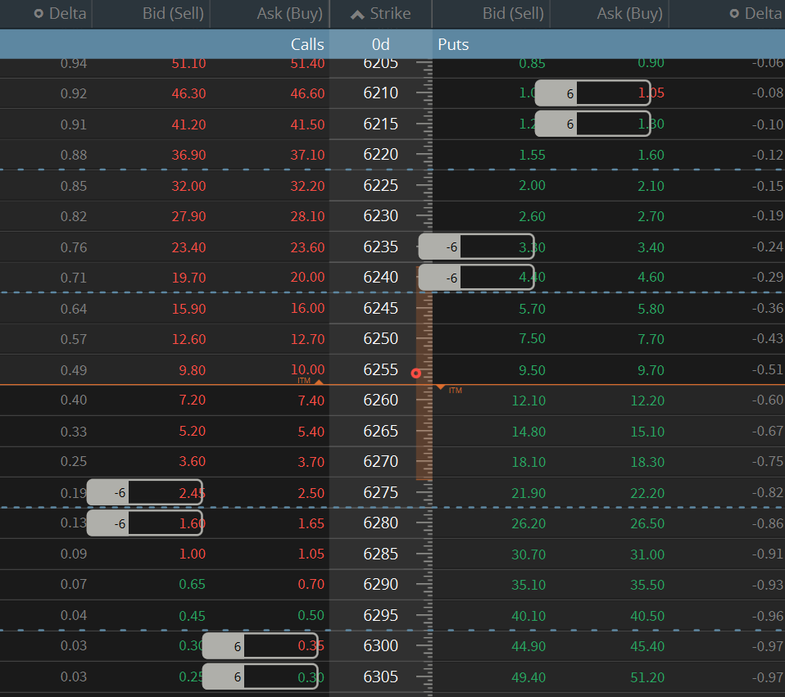Select the Calls section header
The image size is (785, 697).
pos(307,44)
